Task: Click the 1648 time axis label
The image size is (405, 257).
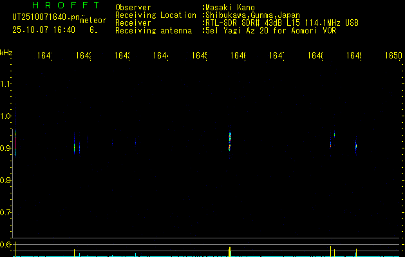Action: pos(316,56)
